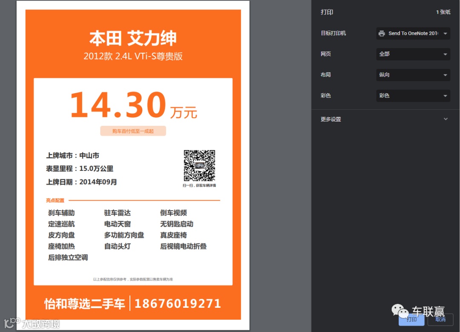Click the 上牌城市：中山市 line
Screen dimensions: 460x332
pos(72,156)
